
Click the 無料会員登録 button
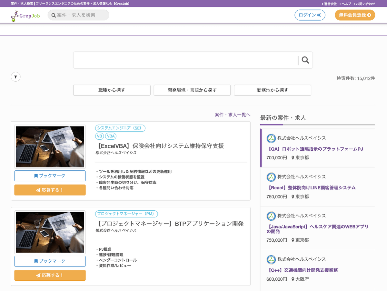[x=355, y=15]
